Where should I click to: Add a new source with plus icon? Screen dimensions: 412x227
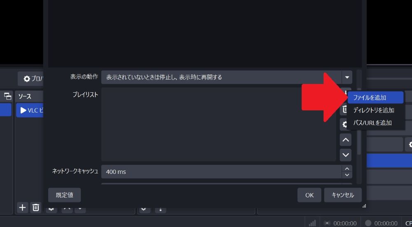23,208
